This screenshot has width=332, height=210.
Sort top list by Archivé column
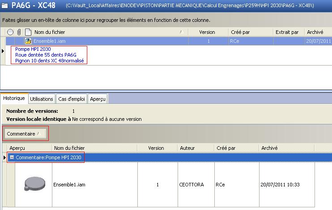pyautogui.click(x=318, y=32)
